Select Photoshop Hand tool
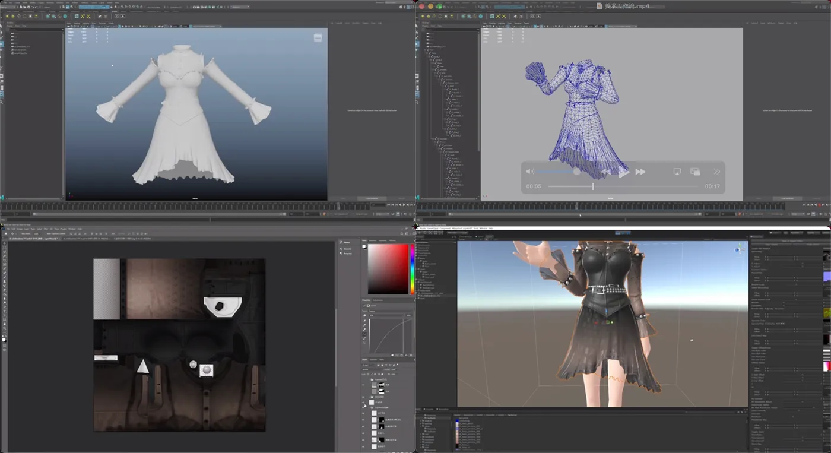This screenshot has height=453, width=831. 4,324
